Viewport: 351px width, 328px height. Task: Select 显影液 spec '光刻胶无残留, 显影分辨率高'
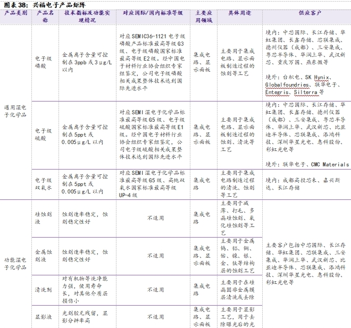85,317
